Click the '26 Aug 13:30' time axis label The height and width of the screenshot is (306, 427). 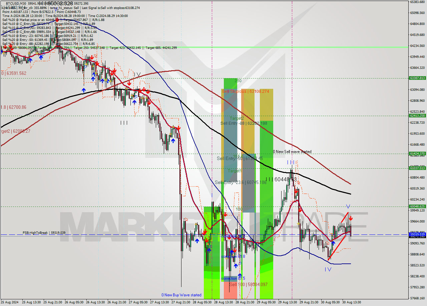point(96,303)
